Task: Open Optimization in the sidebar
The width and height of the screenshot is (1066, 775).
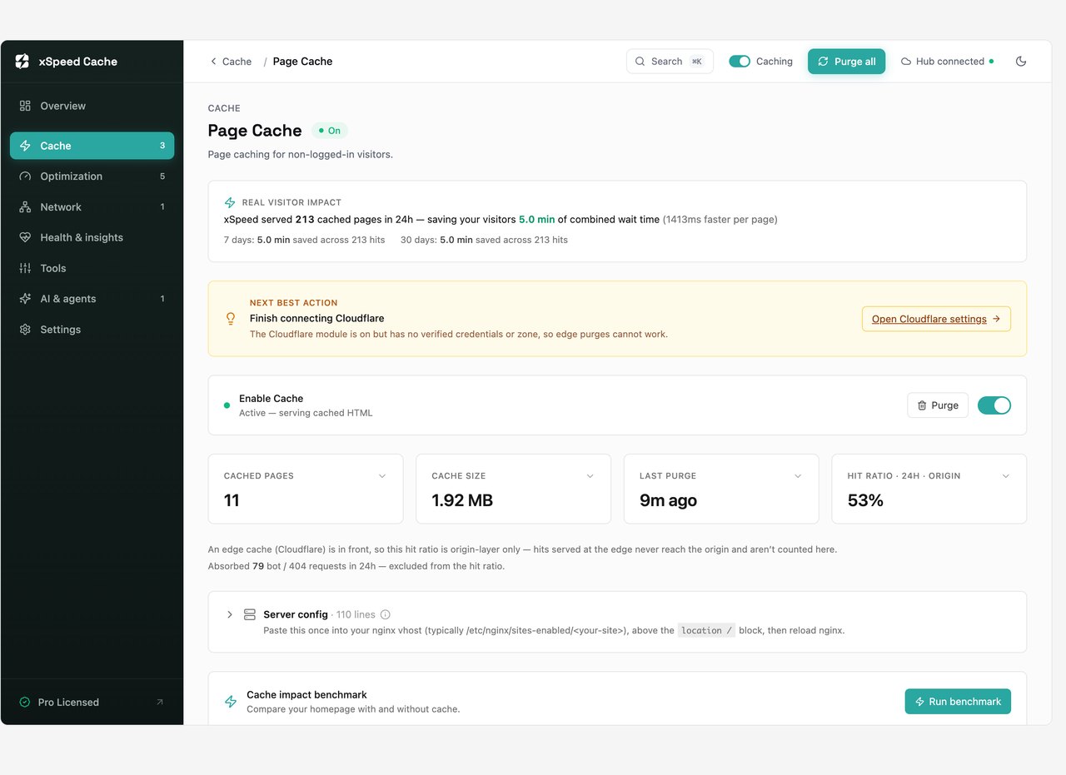Action: tap(92, 176)
